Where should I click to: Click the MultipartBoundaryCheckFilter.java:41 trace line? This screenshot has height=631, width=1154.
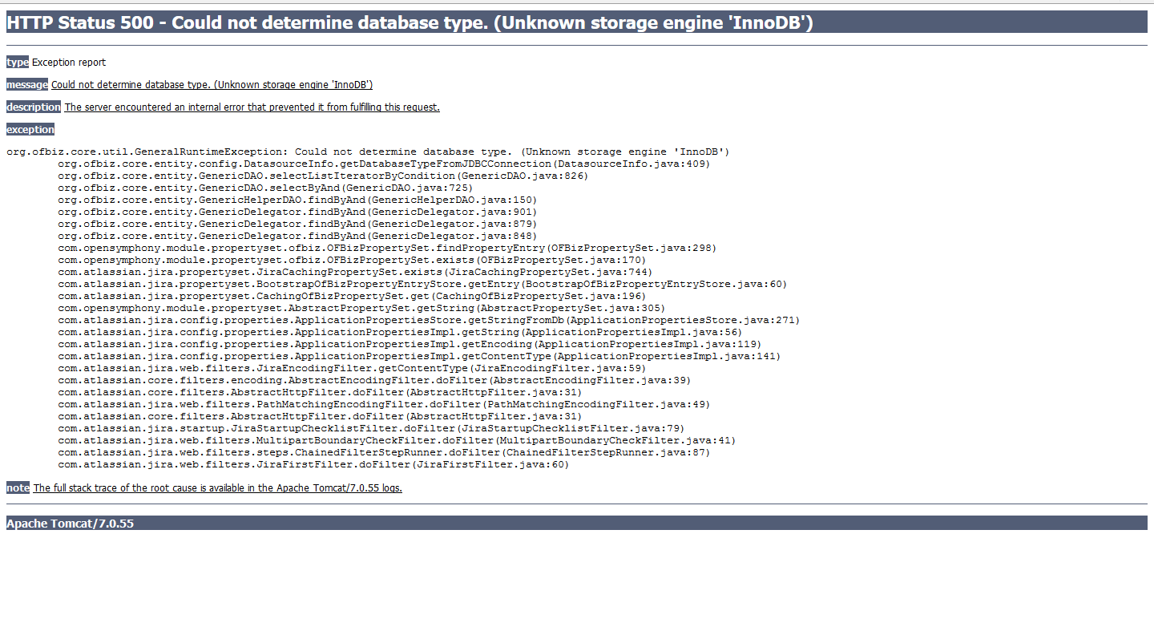tap(397, 440)
